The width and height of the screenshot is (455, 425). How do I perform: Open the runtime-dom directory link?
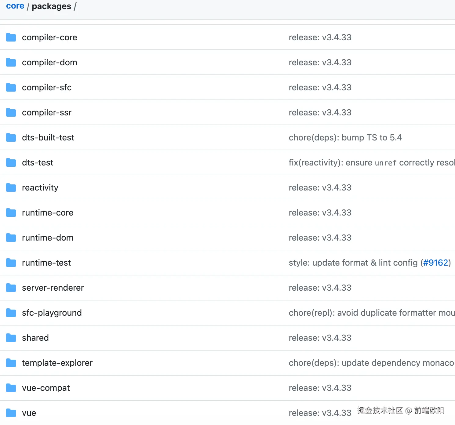[48, 238]
